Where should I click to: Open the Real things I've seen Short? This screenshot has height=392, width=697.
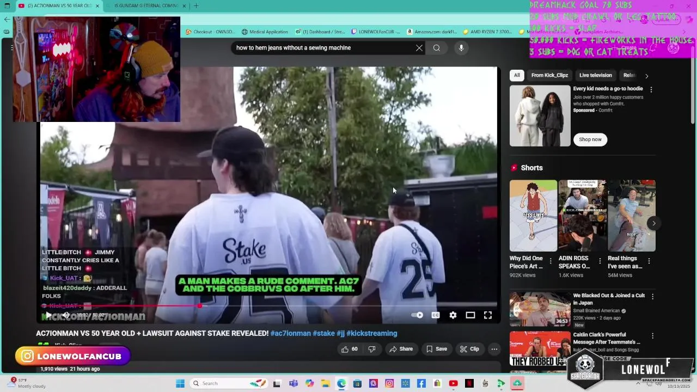pos(632,216)
